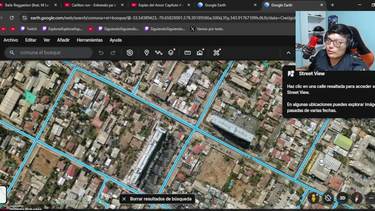Click 'Borrar resultados de búsqueda' button
The height and width of the screenshot is (211, 375).
161,199
